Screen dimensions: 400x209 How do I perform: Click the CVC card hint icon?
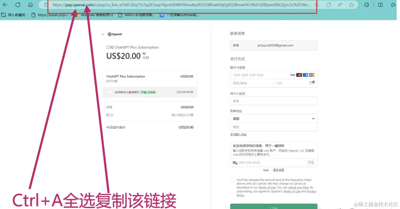tap(312, 83)
